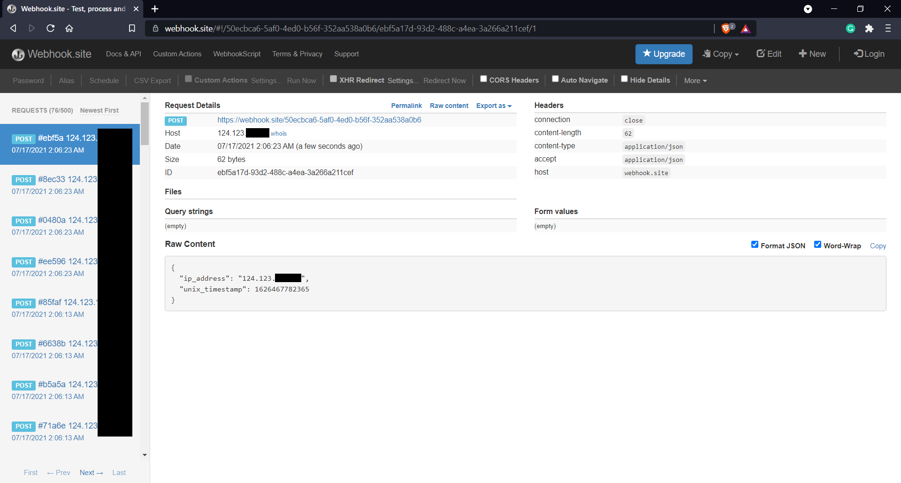Open the webhook request URL link

tap(319, 120)
